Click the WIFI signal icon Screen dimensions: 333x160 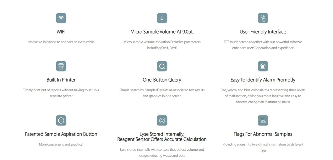click(61, 18)
